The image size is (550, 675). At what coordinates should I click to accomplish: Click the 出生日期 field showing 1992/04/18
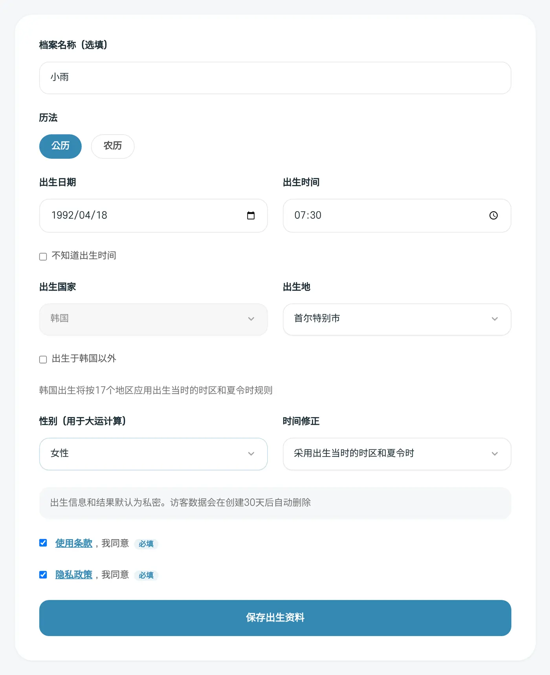[x=153, y=215]
